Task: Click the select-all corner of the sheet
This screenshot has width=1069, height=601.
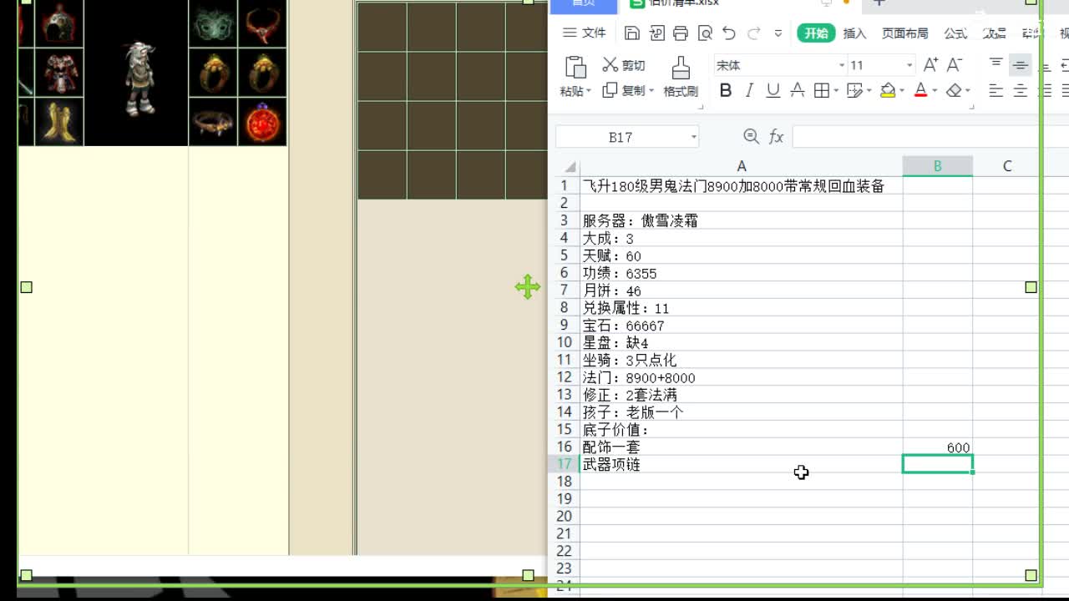Action: point(570,166)
